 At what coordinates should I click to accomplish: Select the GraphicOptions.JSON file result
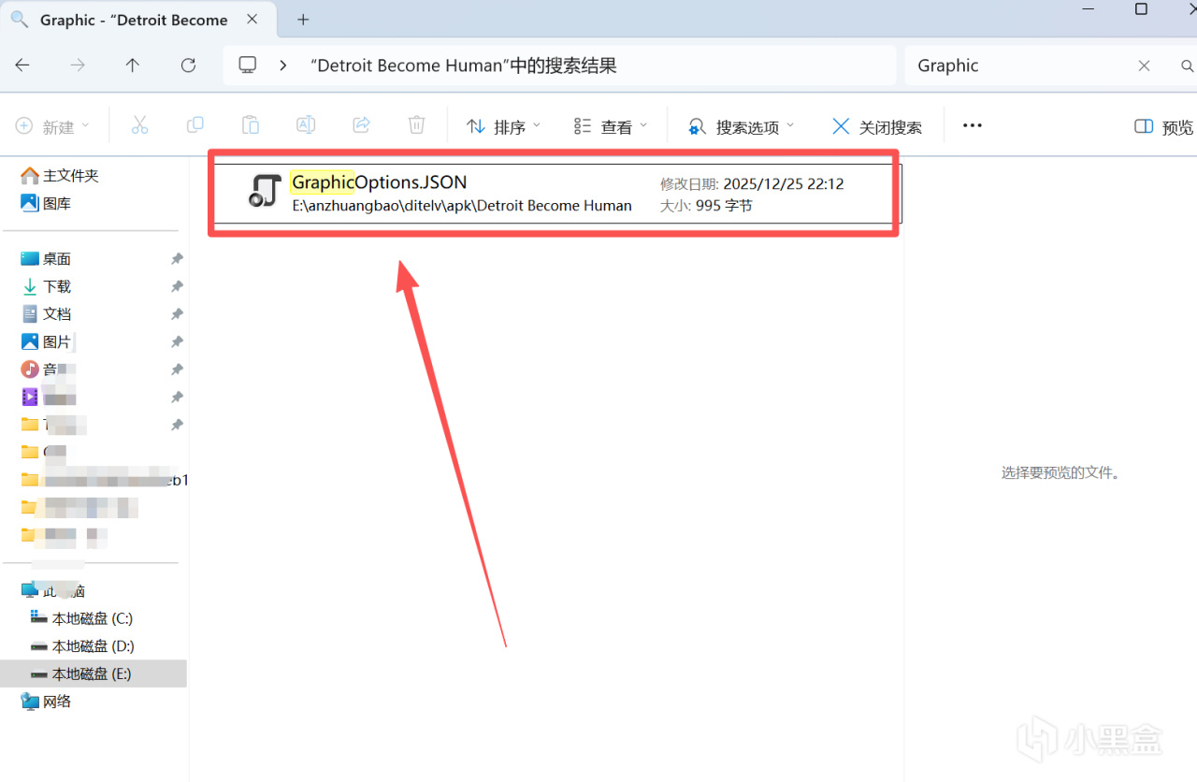(558, 194)
